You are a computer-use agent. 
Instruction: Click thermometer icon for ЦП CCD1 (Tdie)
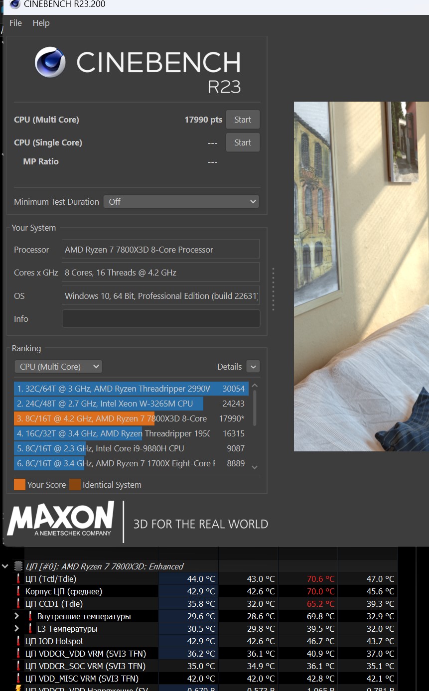pos(18,604)
